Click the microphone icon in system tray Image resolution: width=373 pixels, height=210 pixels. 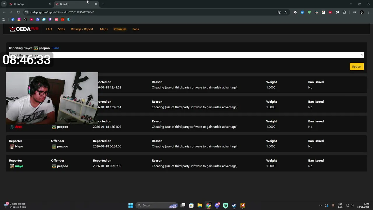coord(333,205)
